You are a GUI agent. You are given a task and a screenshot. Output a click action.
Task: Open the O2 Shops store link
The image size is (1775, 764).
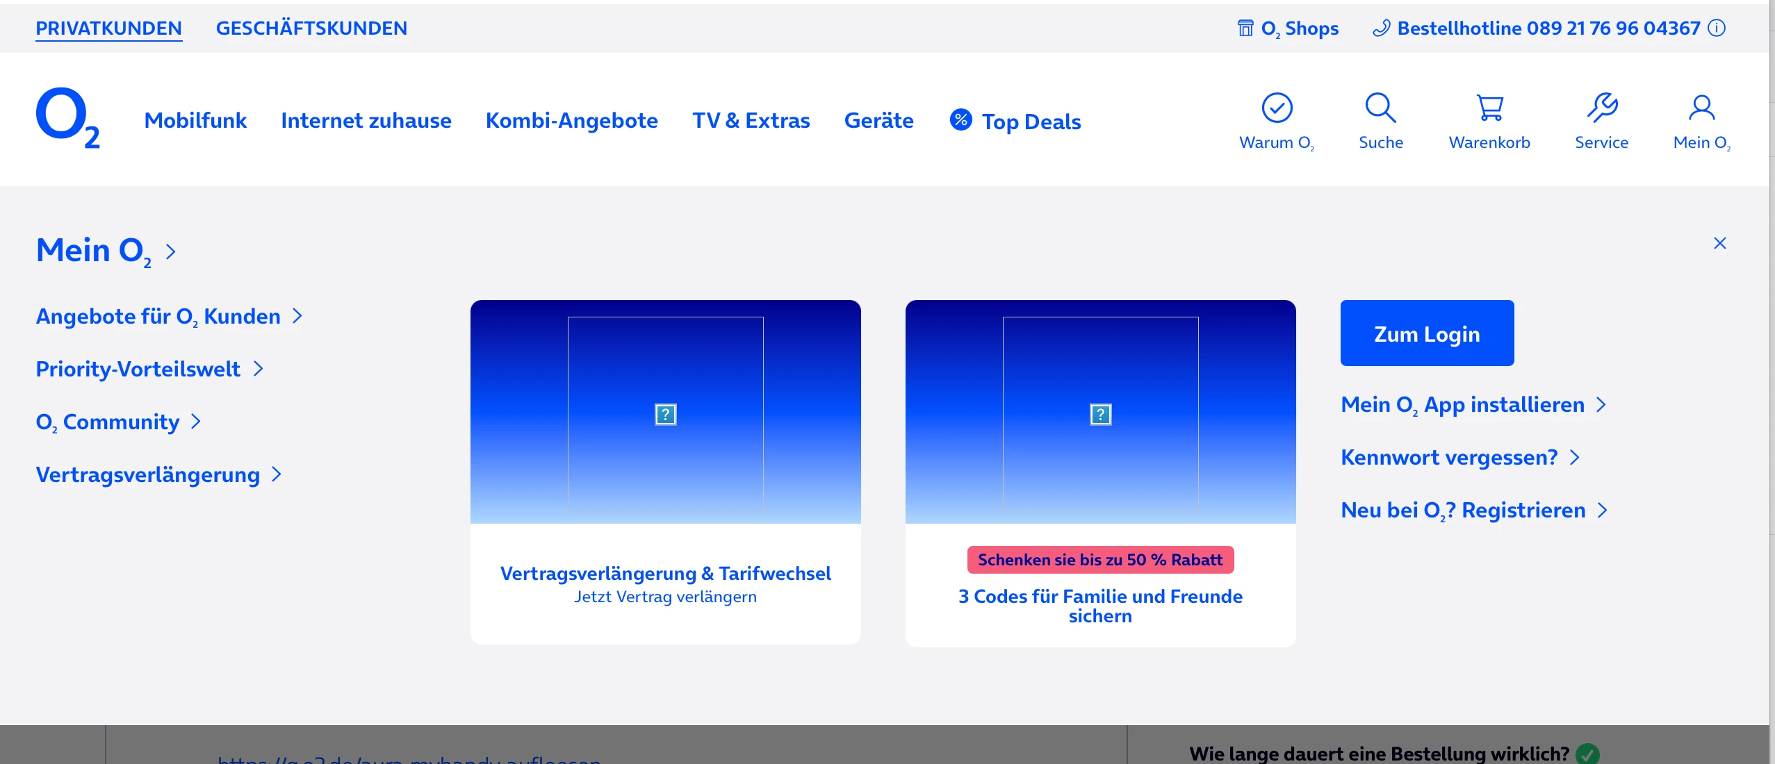1288,28
